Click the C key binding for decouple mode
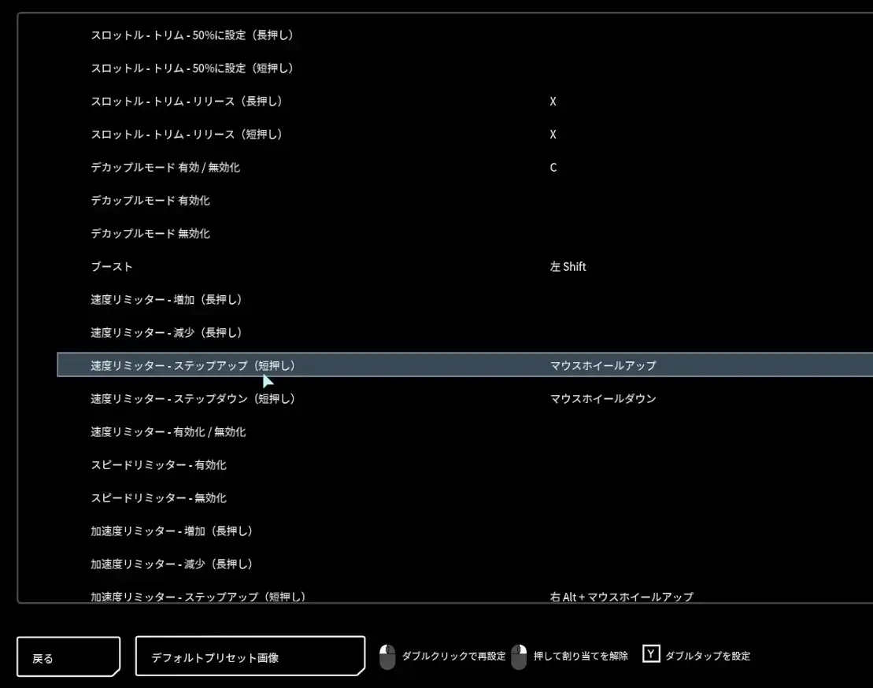 [553, 168]
